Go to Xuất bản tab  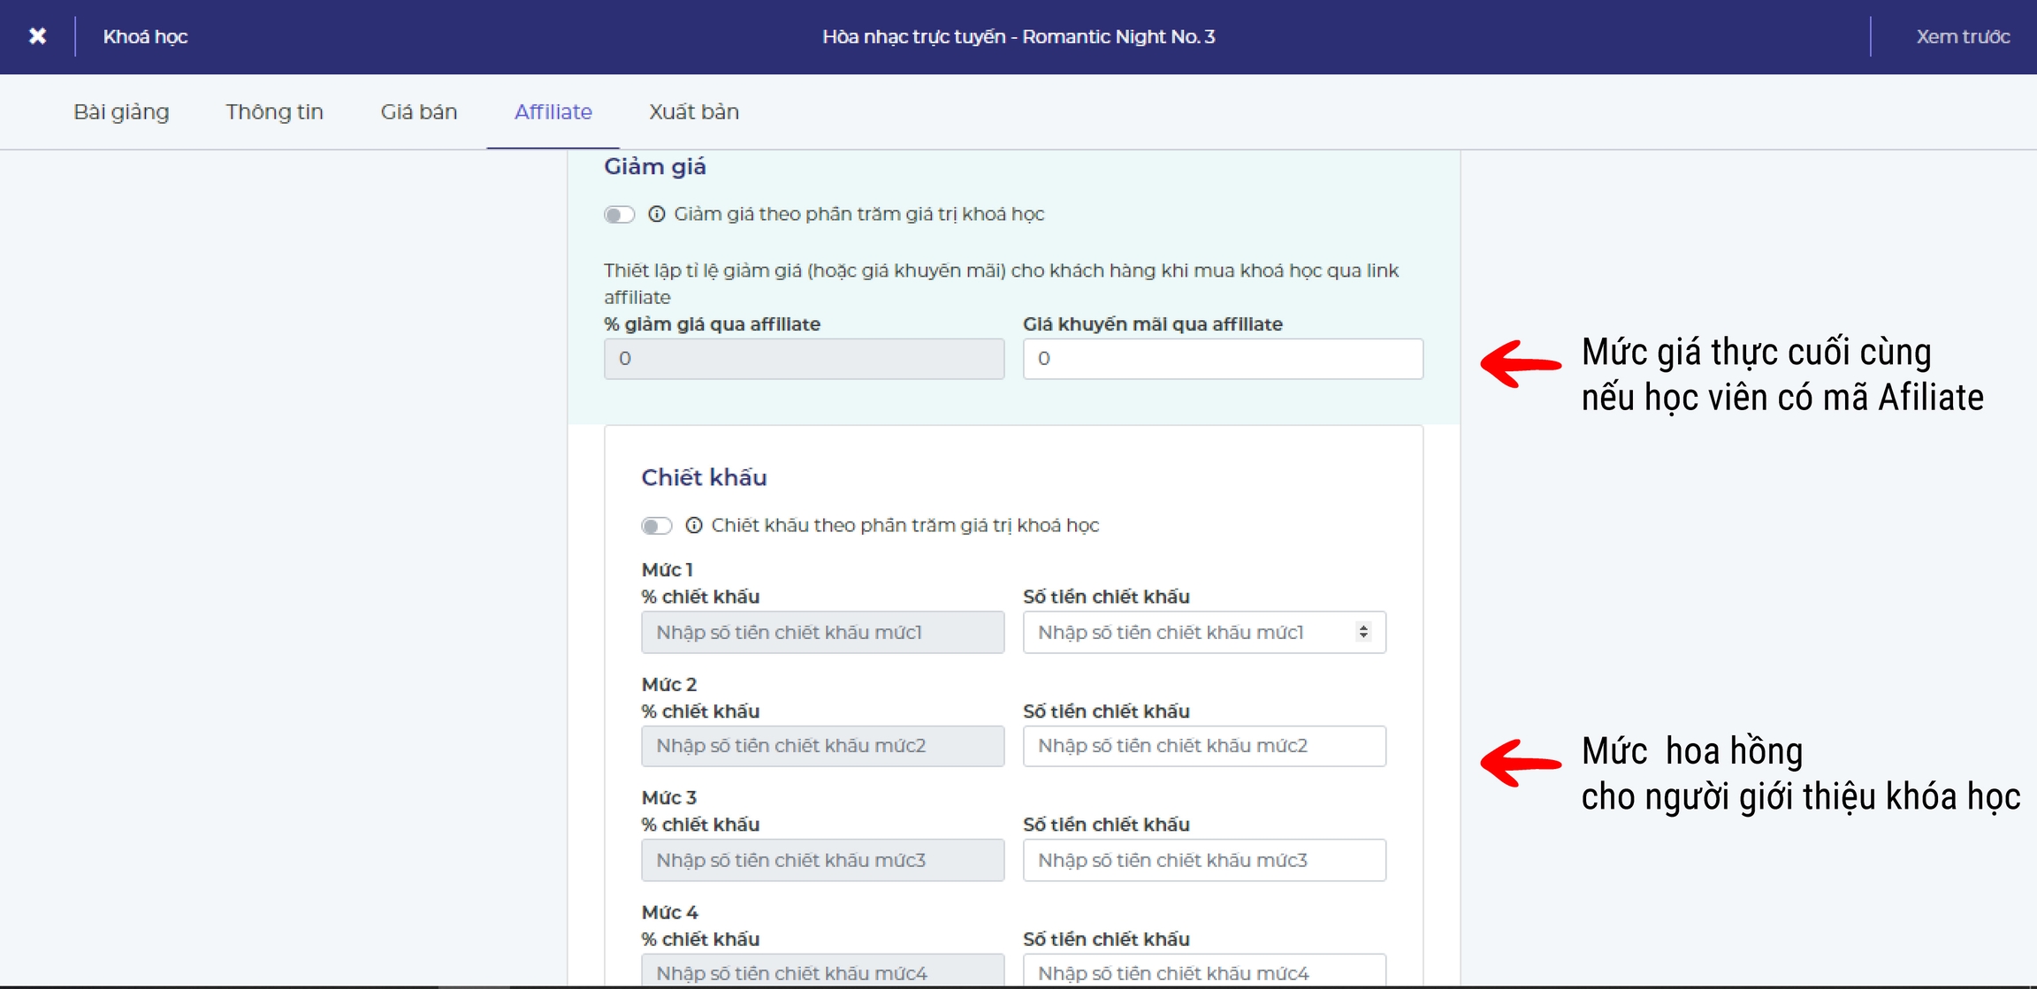click(x=693, y=112)
